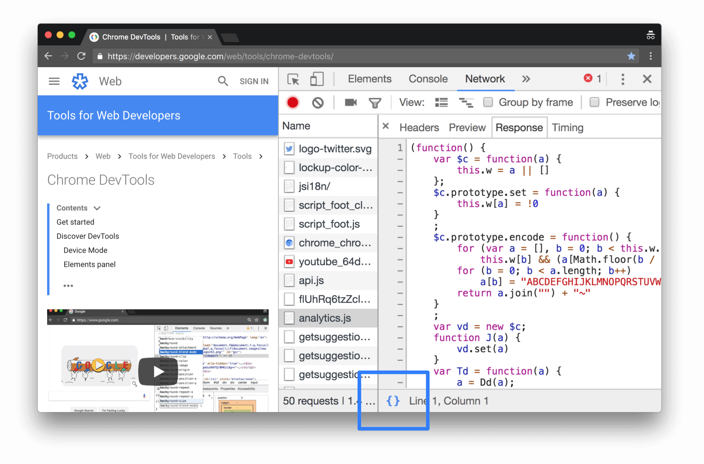Toggle the Preserve log checkbox
Viewport: 704px width, 464px height.
pos(594,102)
